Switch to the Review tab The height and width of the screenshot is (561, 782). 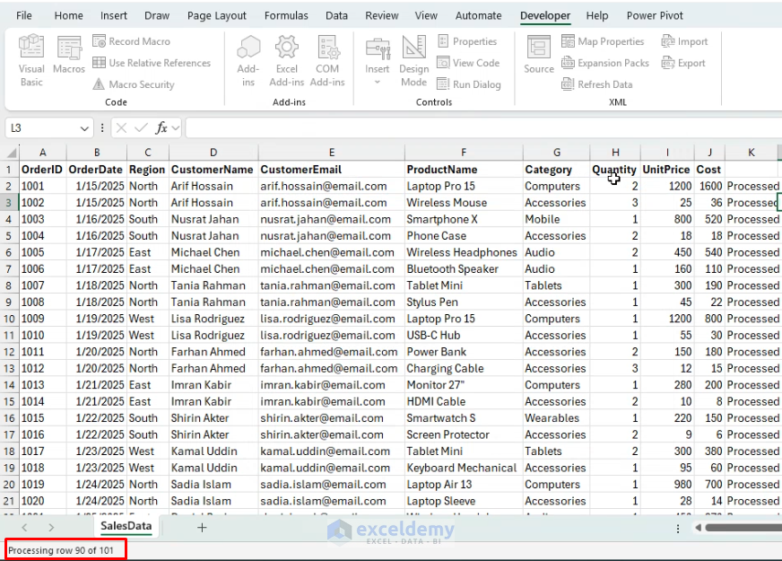pyautogui.click(x=381, y=15)
